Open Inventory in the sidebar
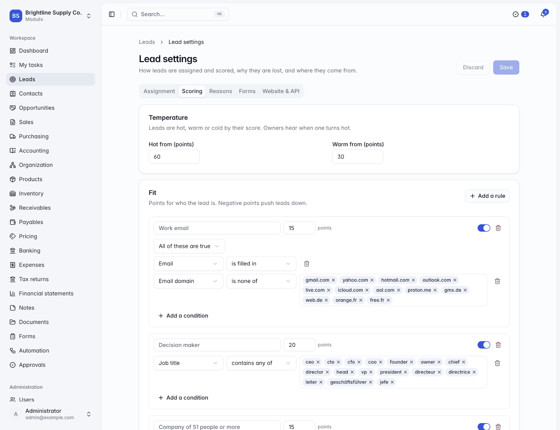 tap(51, 193)
